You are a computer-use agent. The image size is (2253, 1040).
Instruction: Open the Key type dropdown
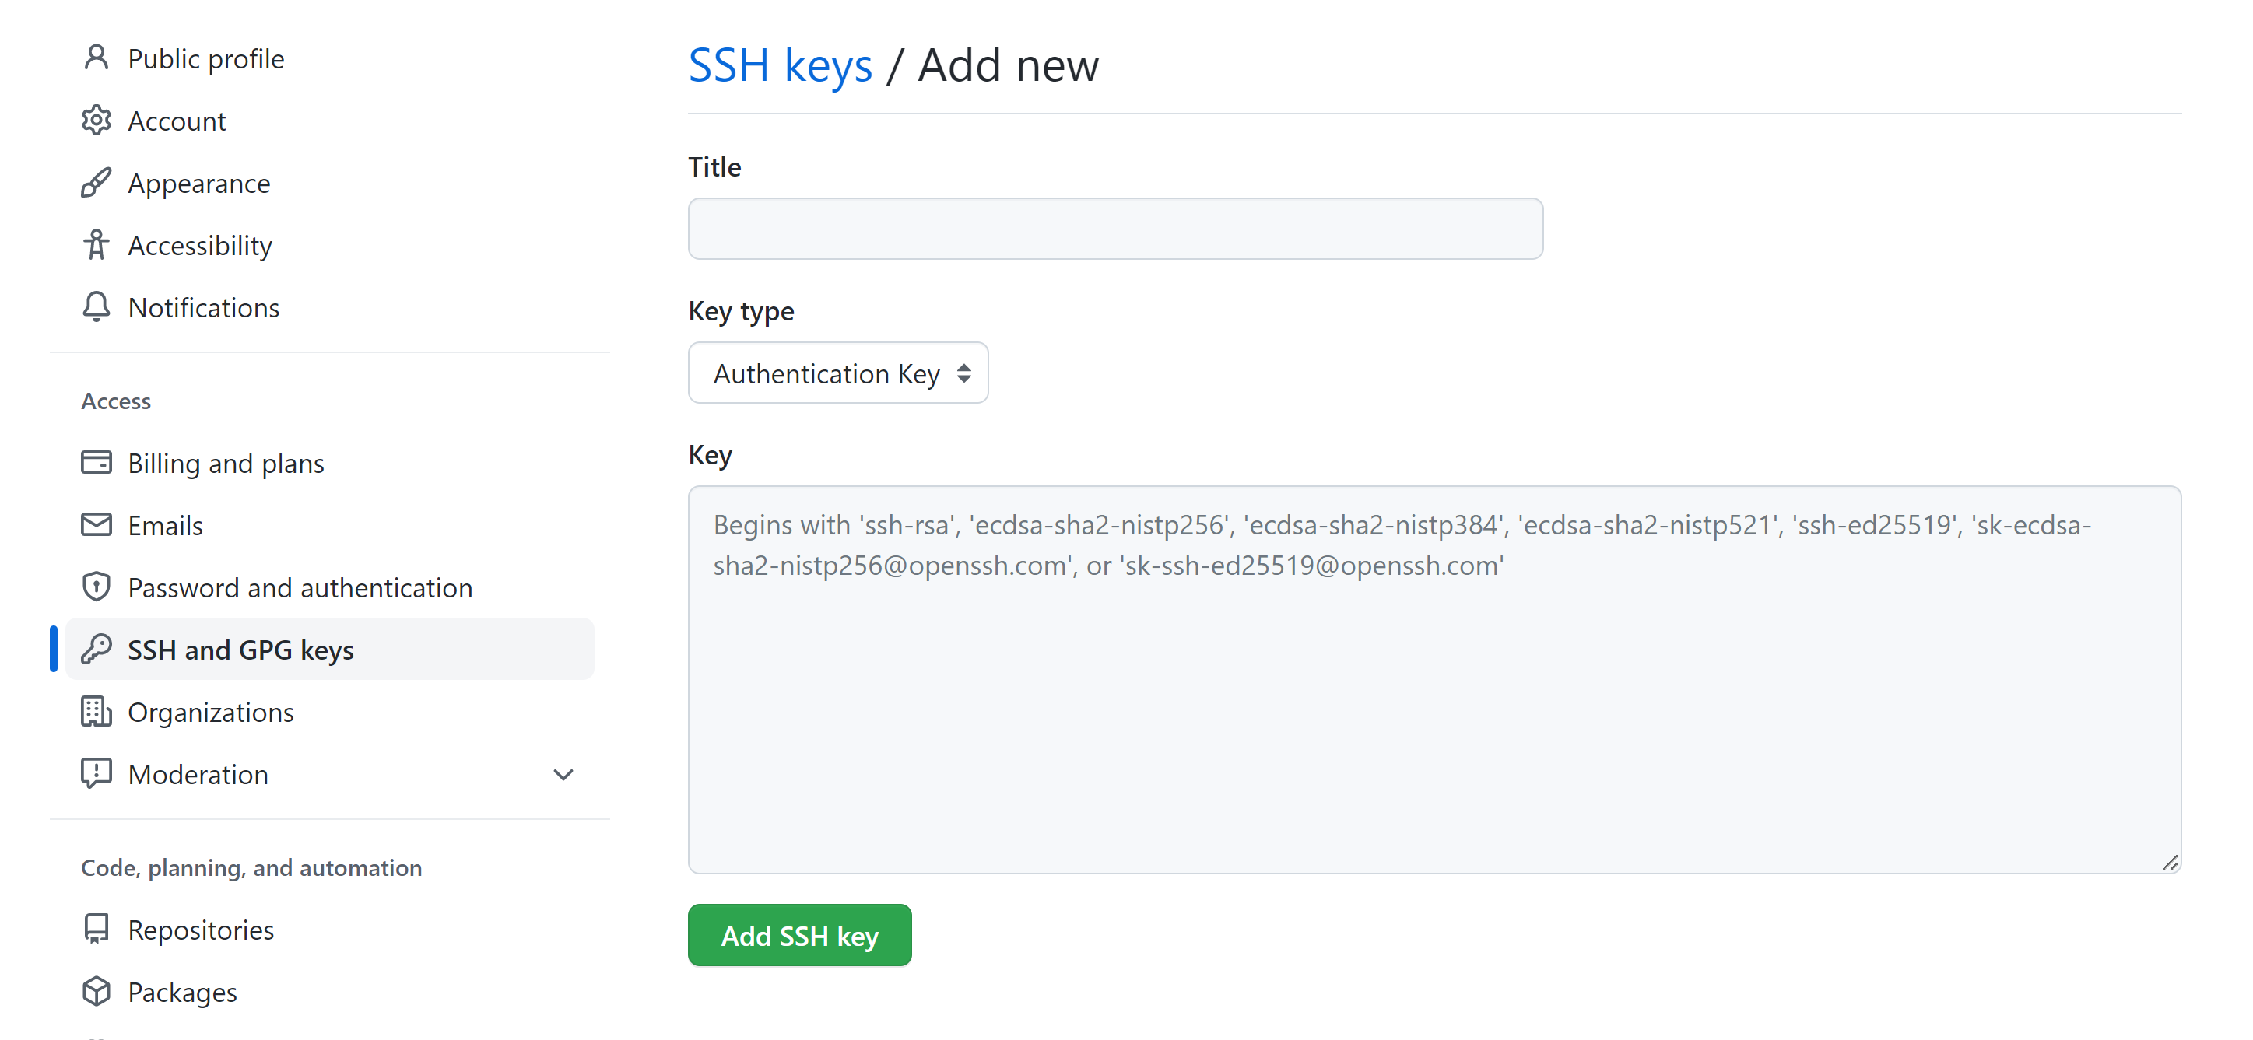(838, 373)
